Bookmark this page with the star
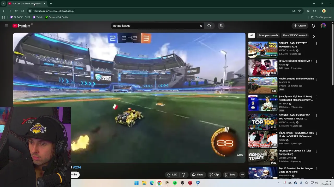Viewport: 334px width, 187px height. point(300,11)
